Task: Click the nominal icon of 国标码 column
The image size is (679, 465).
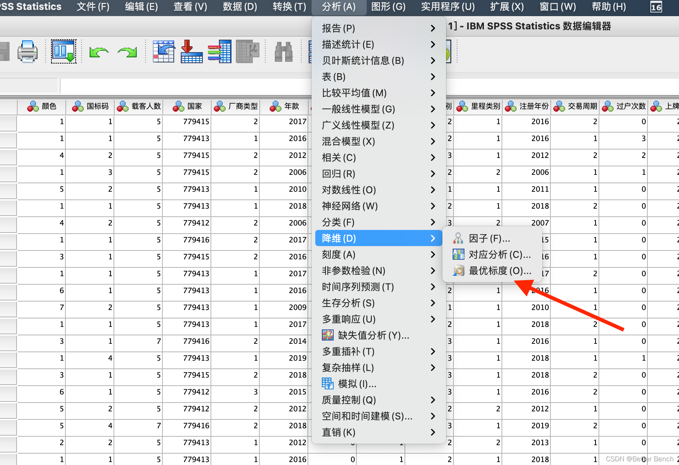Action: [78, 107]
